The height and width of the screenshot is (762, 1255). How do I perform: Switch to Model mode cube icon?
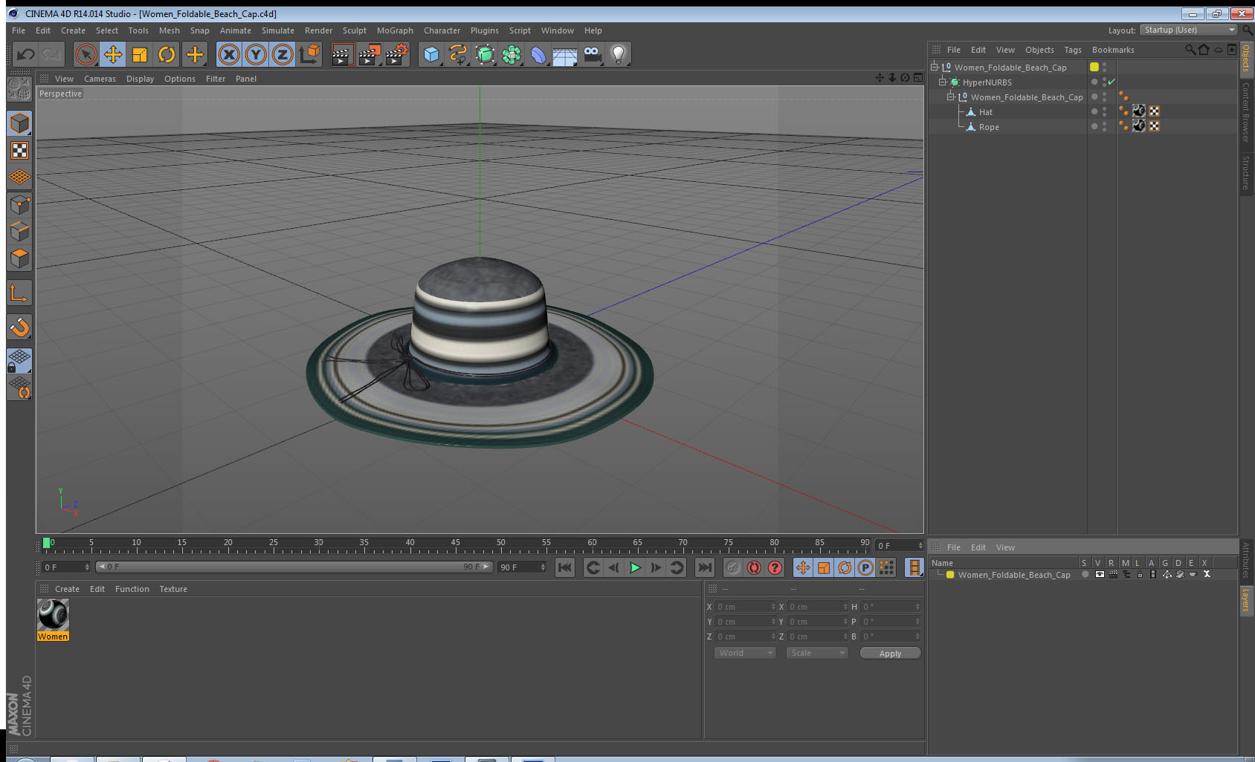(19, 123)
